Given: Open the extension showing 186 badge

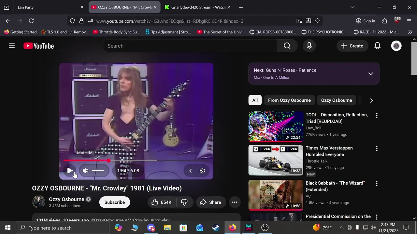Looking at the screenshot, I should [x=397, y=20].
